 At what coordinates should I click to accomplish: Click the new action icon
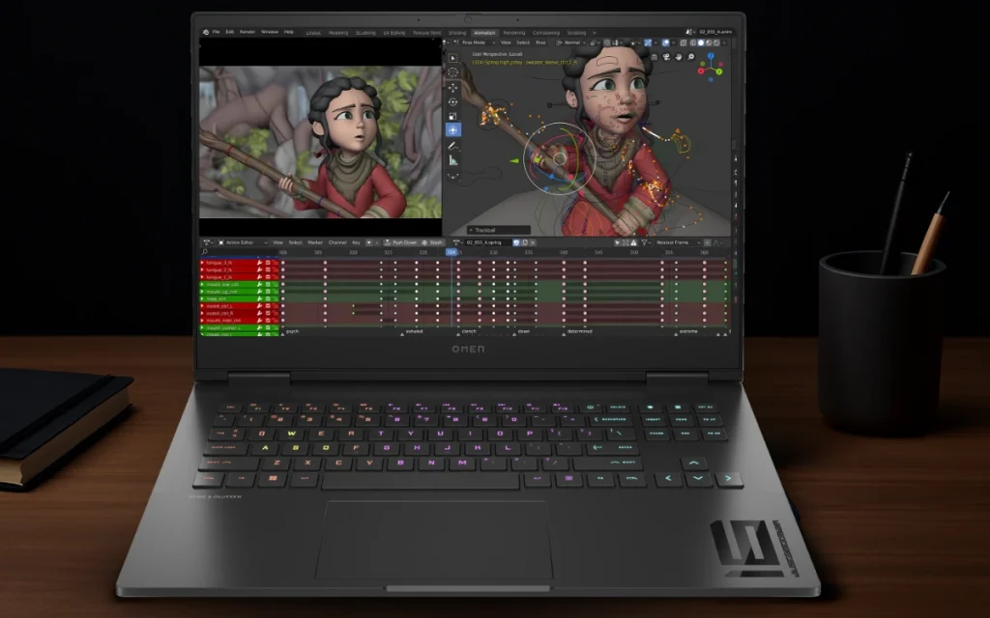coord(525,242)
